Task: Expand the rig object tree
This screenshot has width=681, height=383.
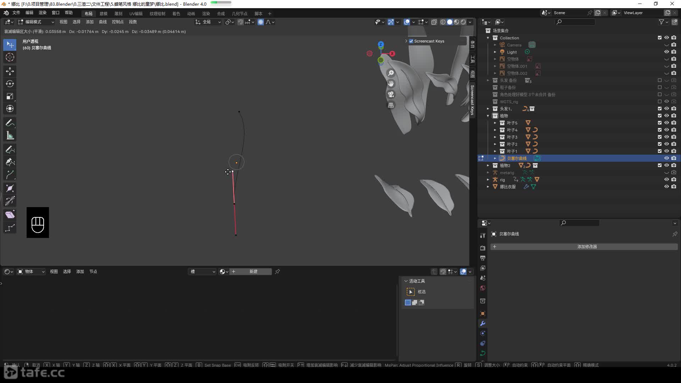Action: pyautogui.click(x=488, y=179)
